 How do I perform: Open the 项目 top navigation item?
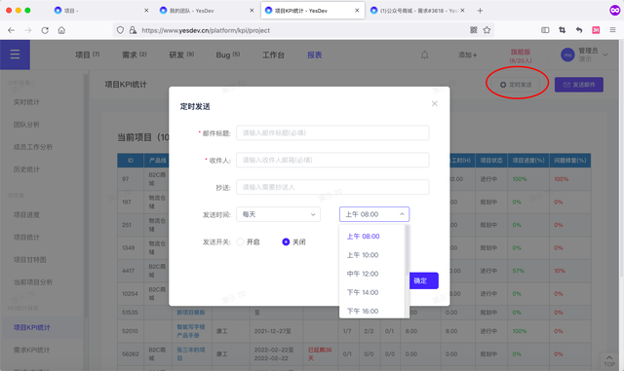point(87,55)
